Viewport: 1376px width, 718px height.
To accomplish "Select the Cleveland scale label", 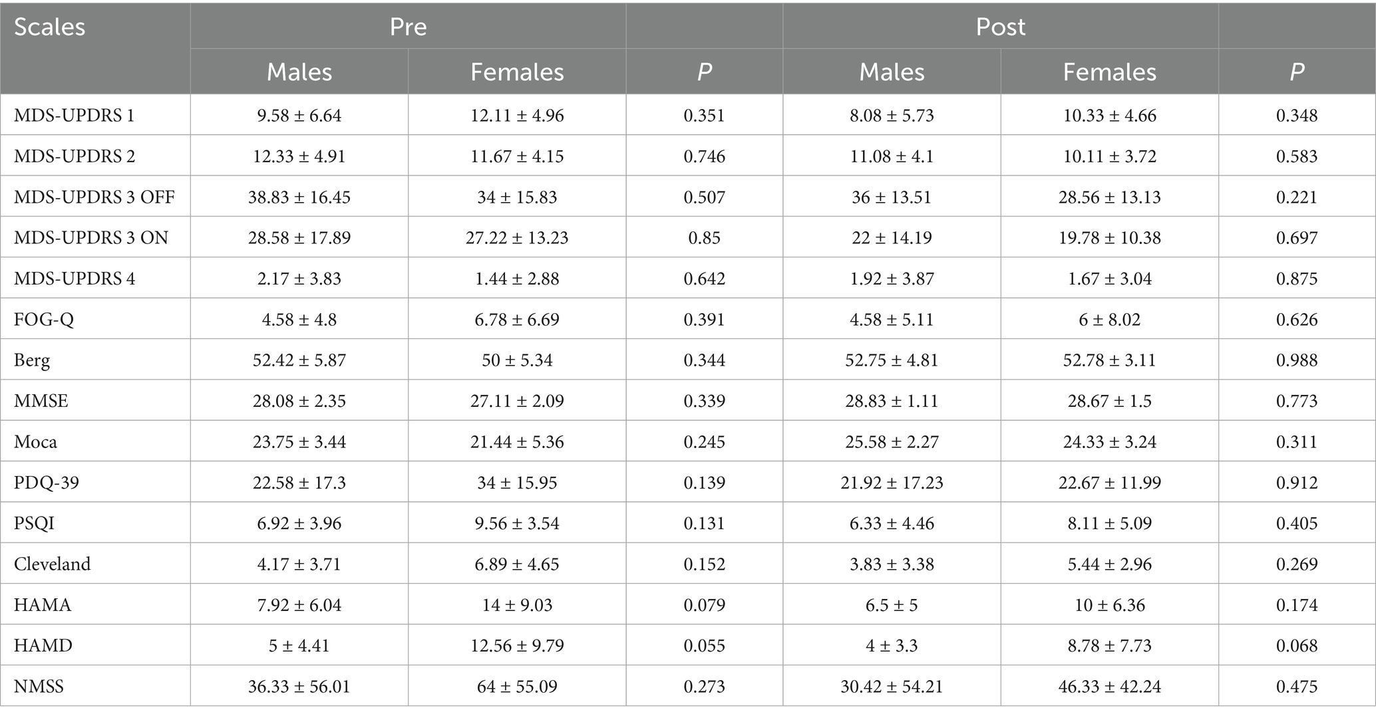I will (52, 564).
